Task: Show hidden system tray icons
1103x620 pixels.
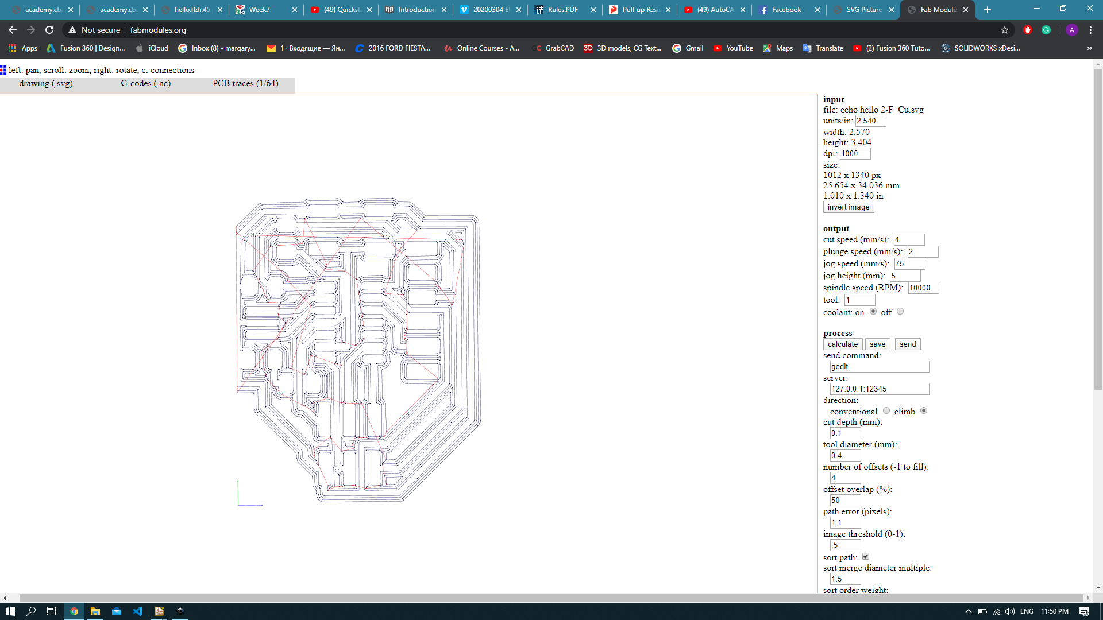Action: pos(968,611)
